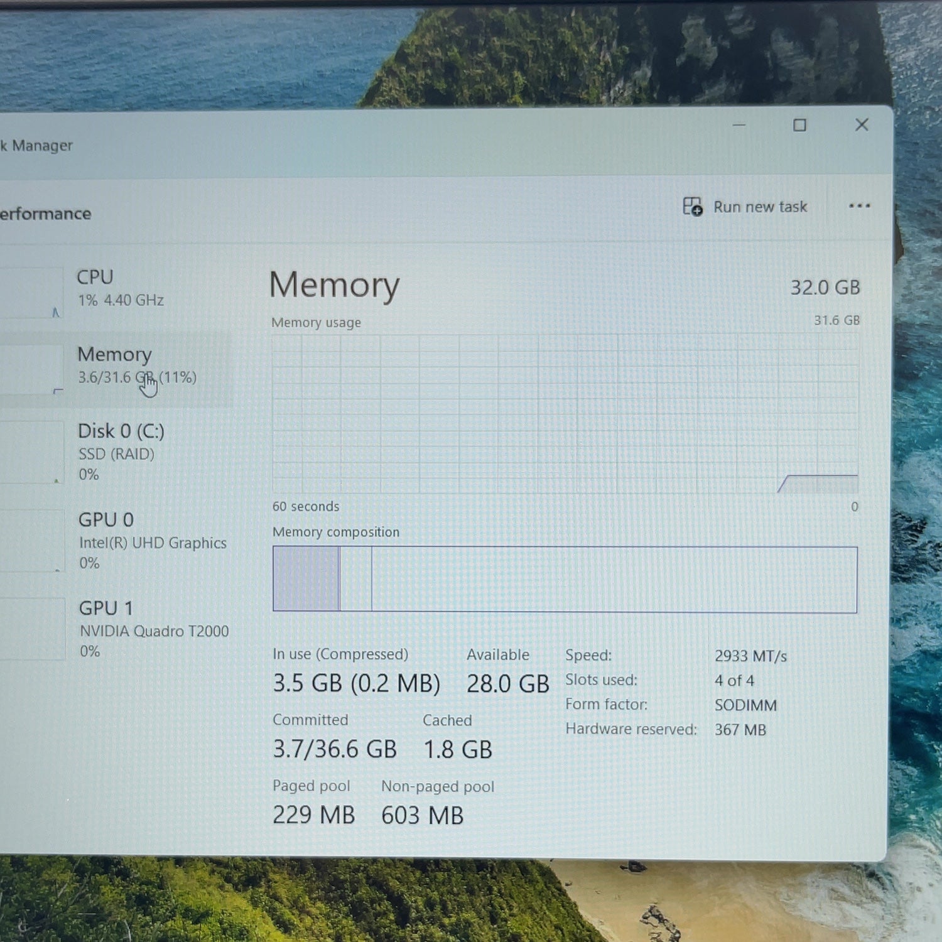Click the "3.5 GB (0.2 MB)" in use value

pos(356,683)
